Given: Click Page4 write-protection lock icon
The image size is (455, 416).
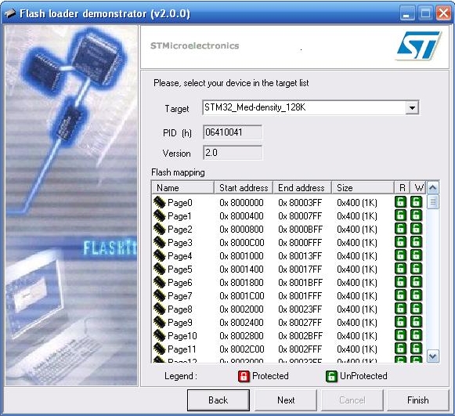Looking at the screenshot, I should tap(416, 255).
